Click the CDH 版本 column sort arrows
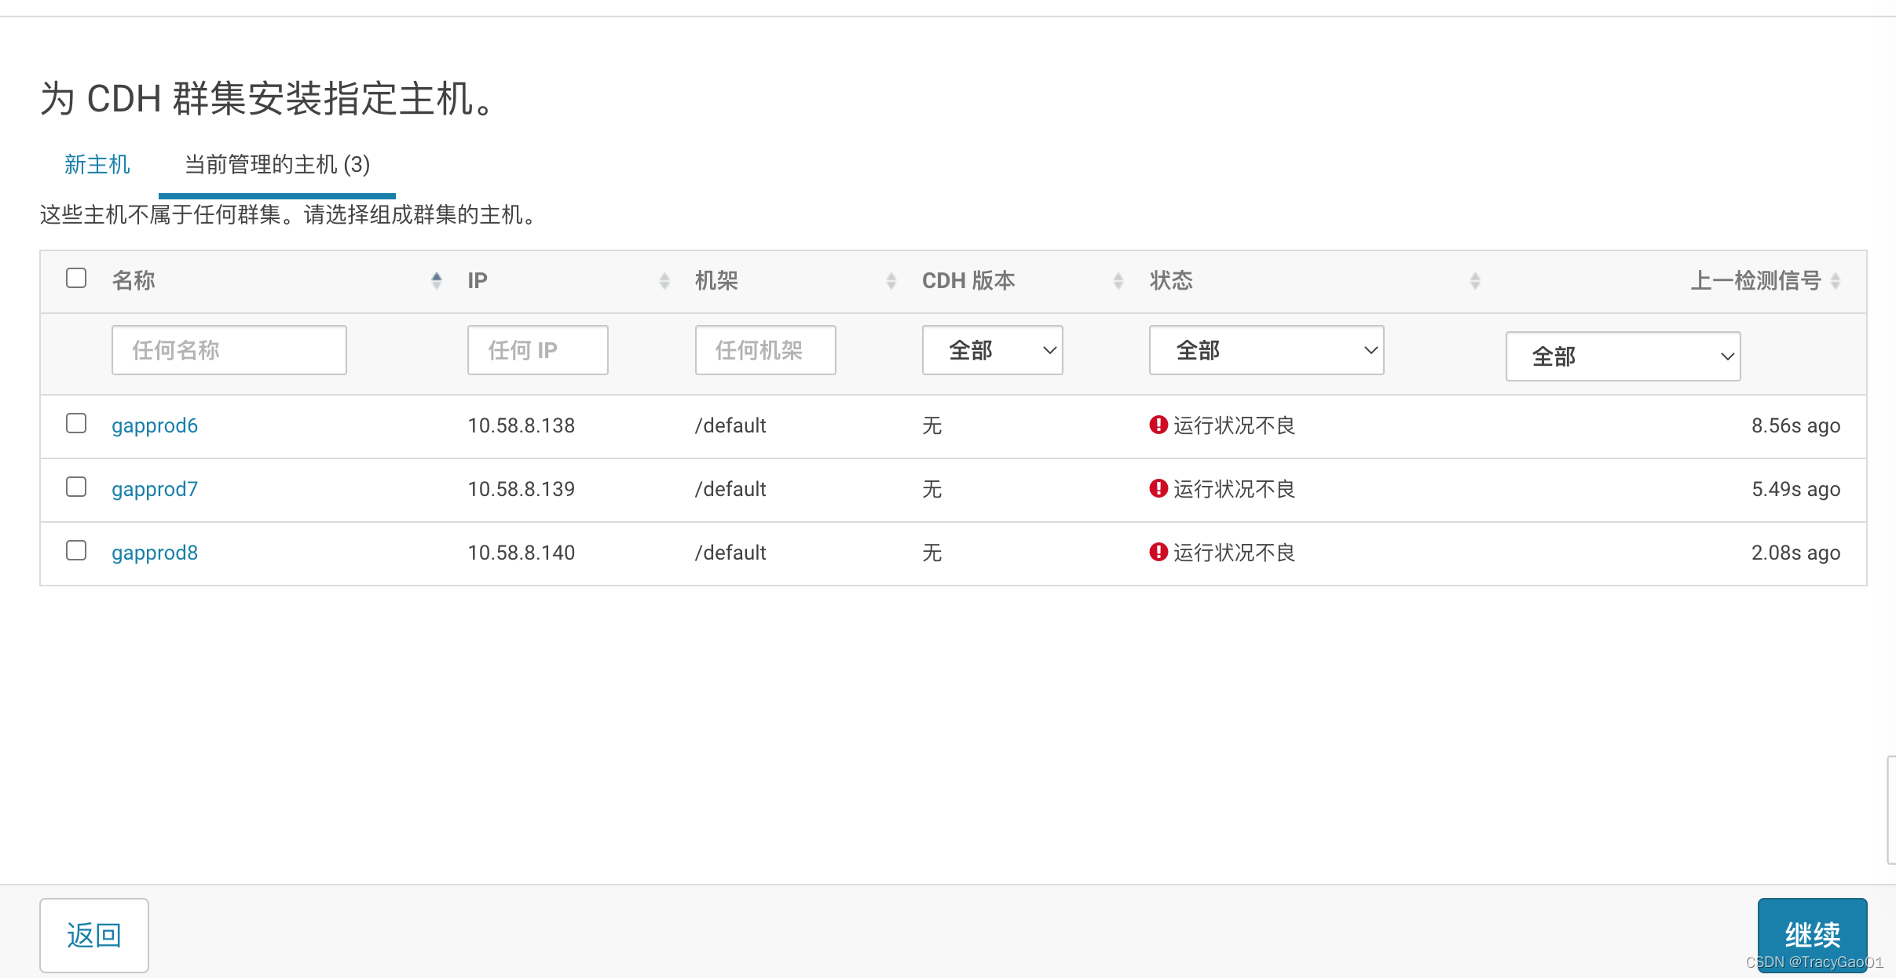1896x978 pixels. click(1118, 280)
